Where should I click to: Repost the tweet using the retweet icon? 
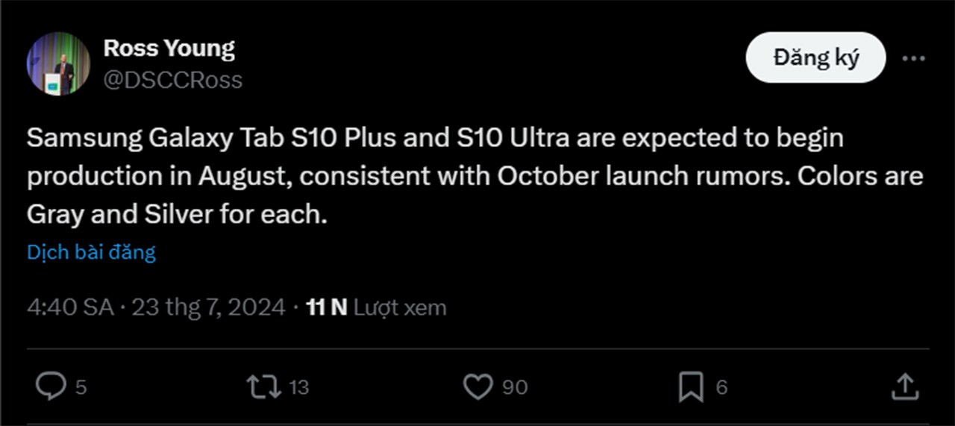(264, 386)
